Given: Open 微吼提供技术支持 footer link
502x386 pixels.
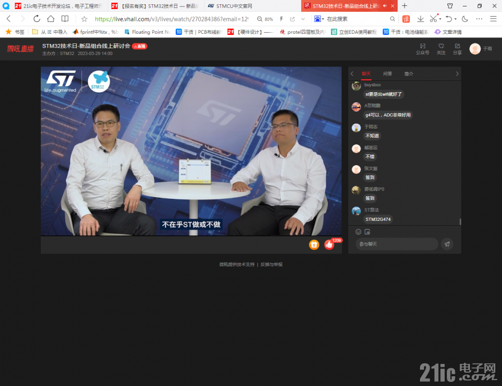Looking at the screenshot, I should 237,265.
